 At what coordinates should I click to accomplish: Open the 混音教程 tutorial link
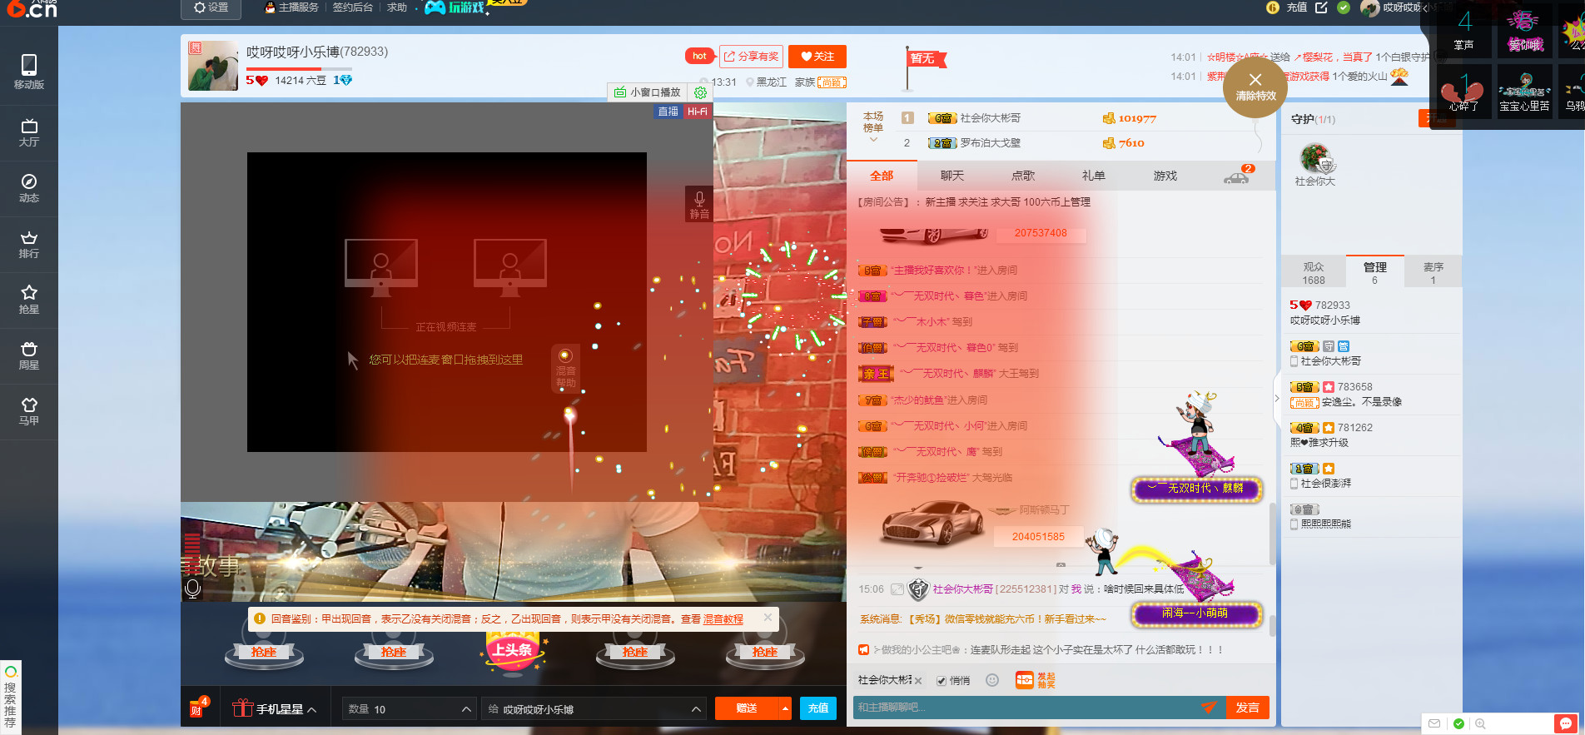click(723, 619)
